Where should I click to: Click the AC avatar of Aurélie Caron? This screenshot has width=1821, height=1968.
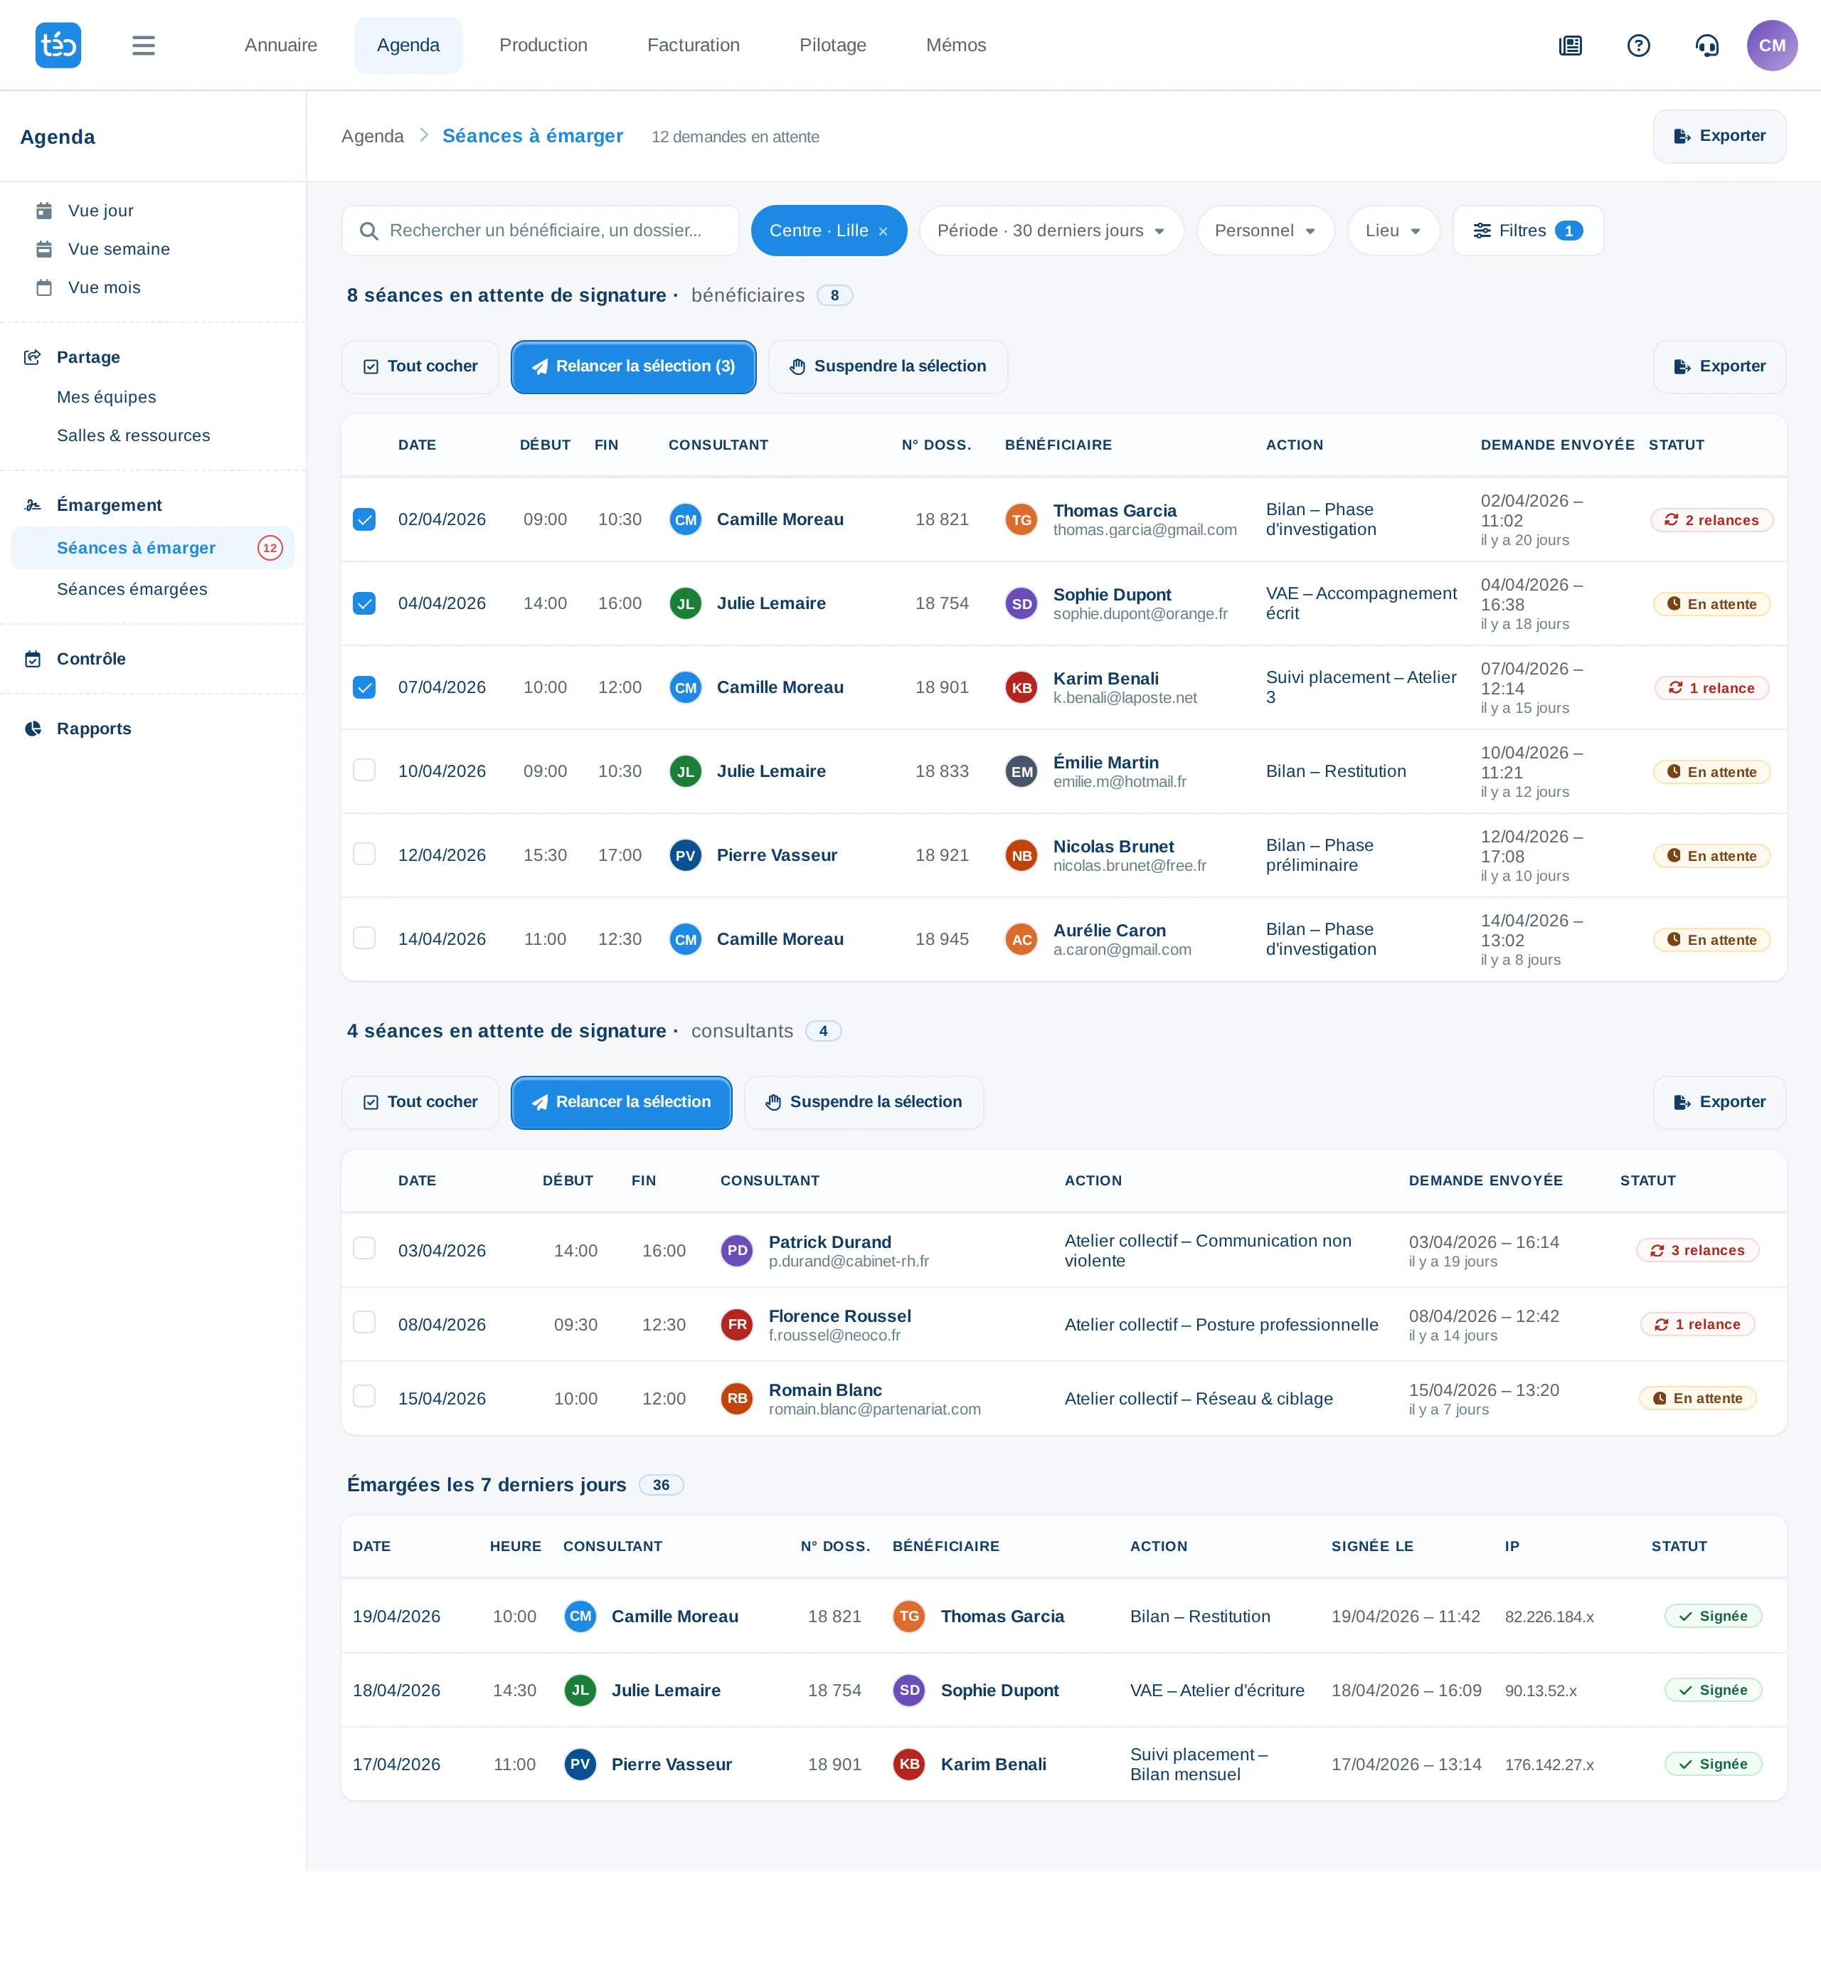coord(1022,939)
